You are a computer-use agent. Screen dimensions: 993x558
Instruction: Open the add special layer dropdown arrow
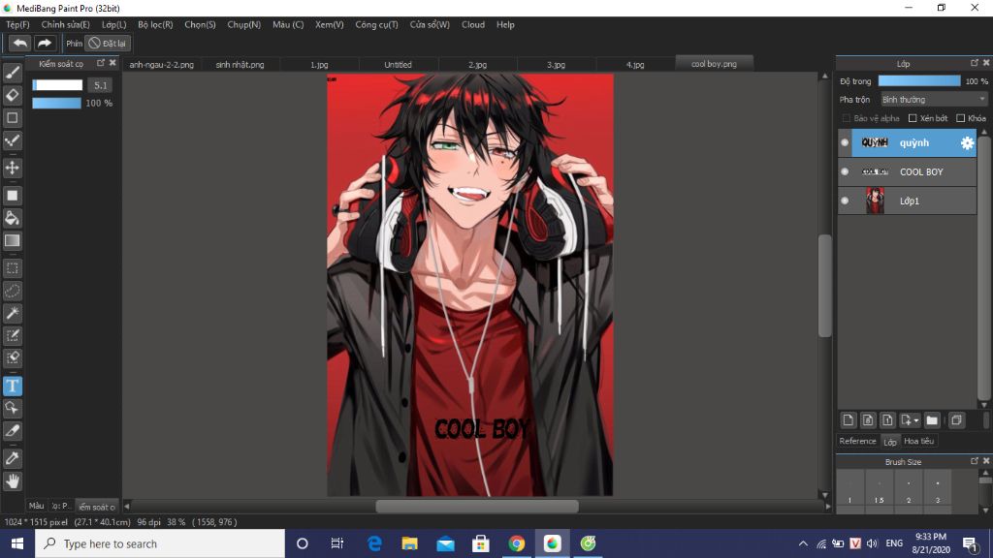pos(916,420)
